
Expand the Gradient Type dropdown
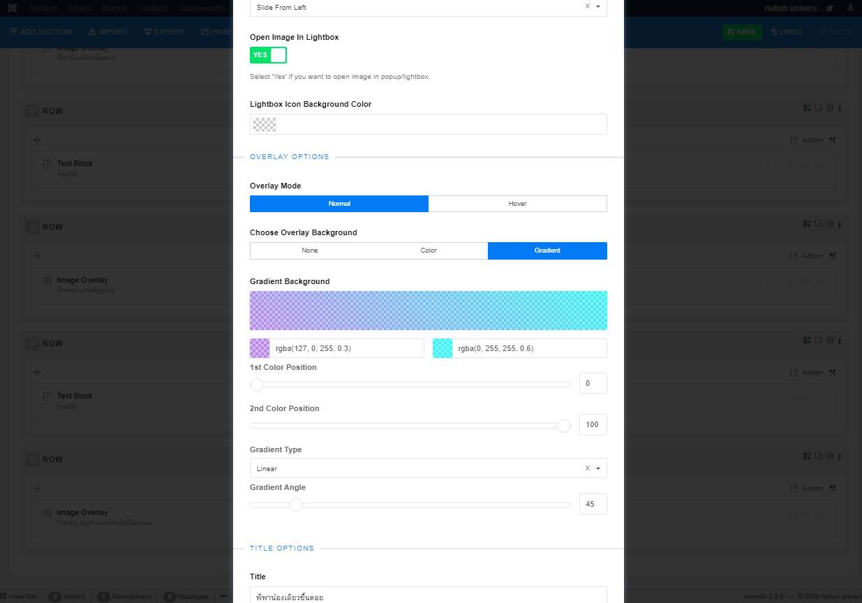[598, 468]
